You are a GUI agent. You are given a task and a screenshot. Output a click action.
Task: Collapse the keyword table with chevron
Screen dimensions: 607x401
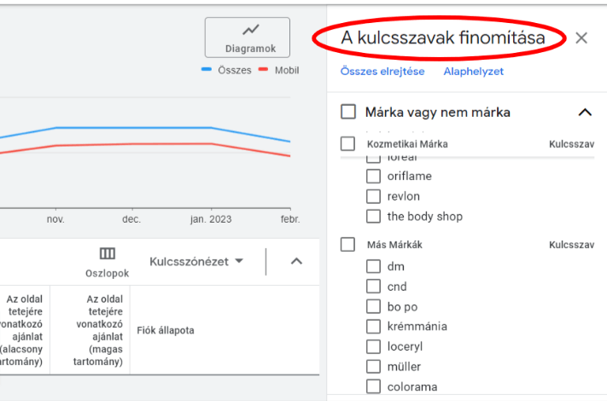[x=296, y=261]
